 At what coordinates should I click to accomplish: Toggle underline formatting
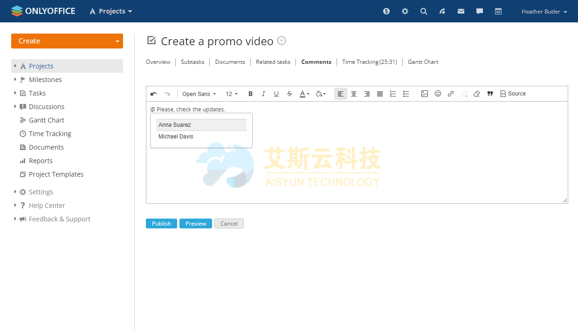276,94
